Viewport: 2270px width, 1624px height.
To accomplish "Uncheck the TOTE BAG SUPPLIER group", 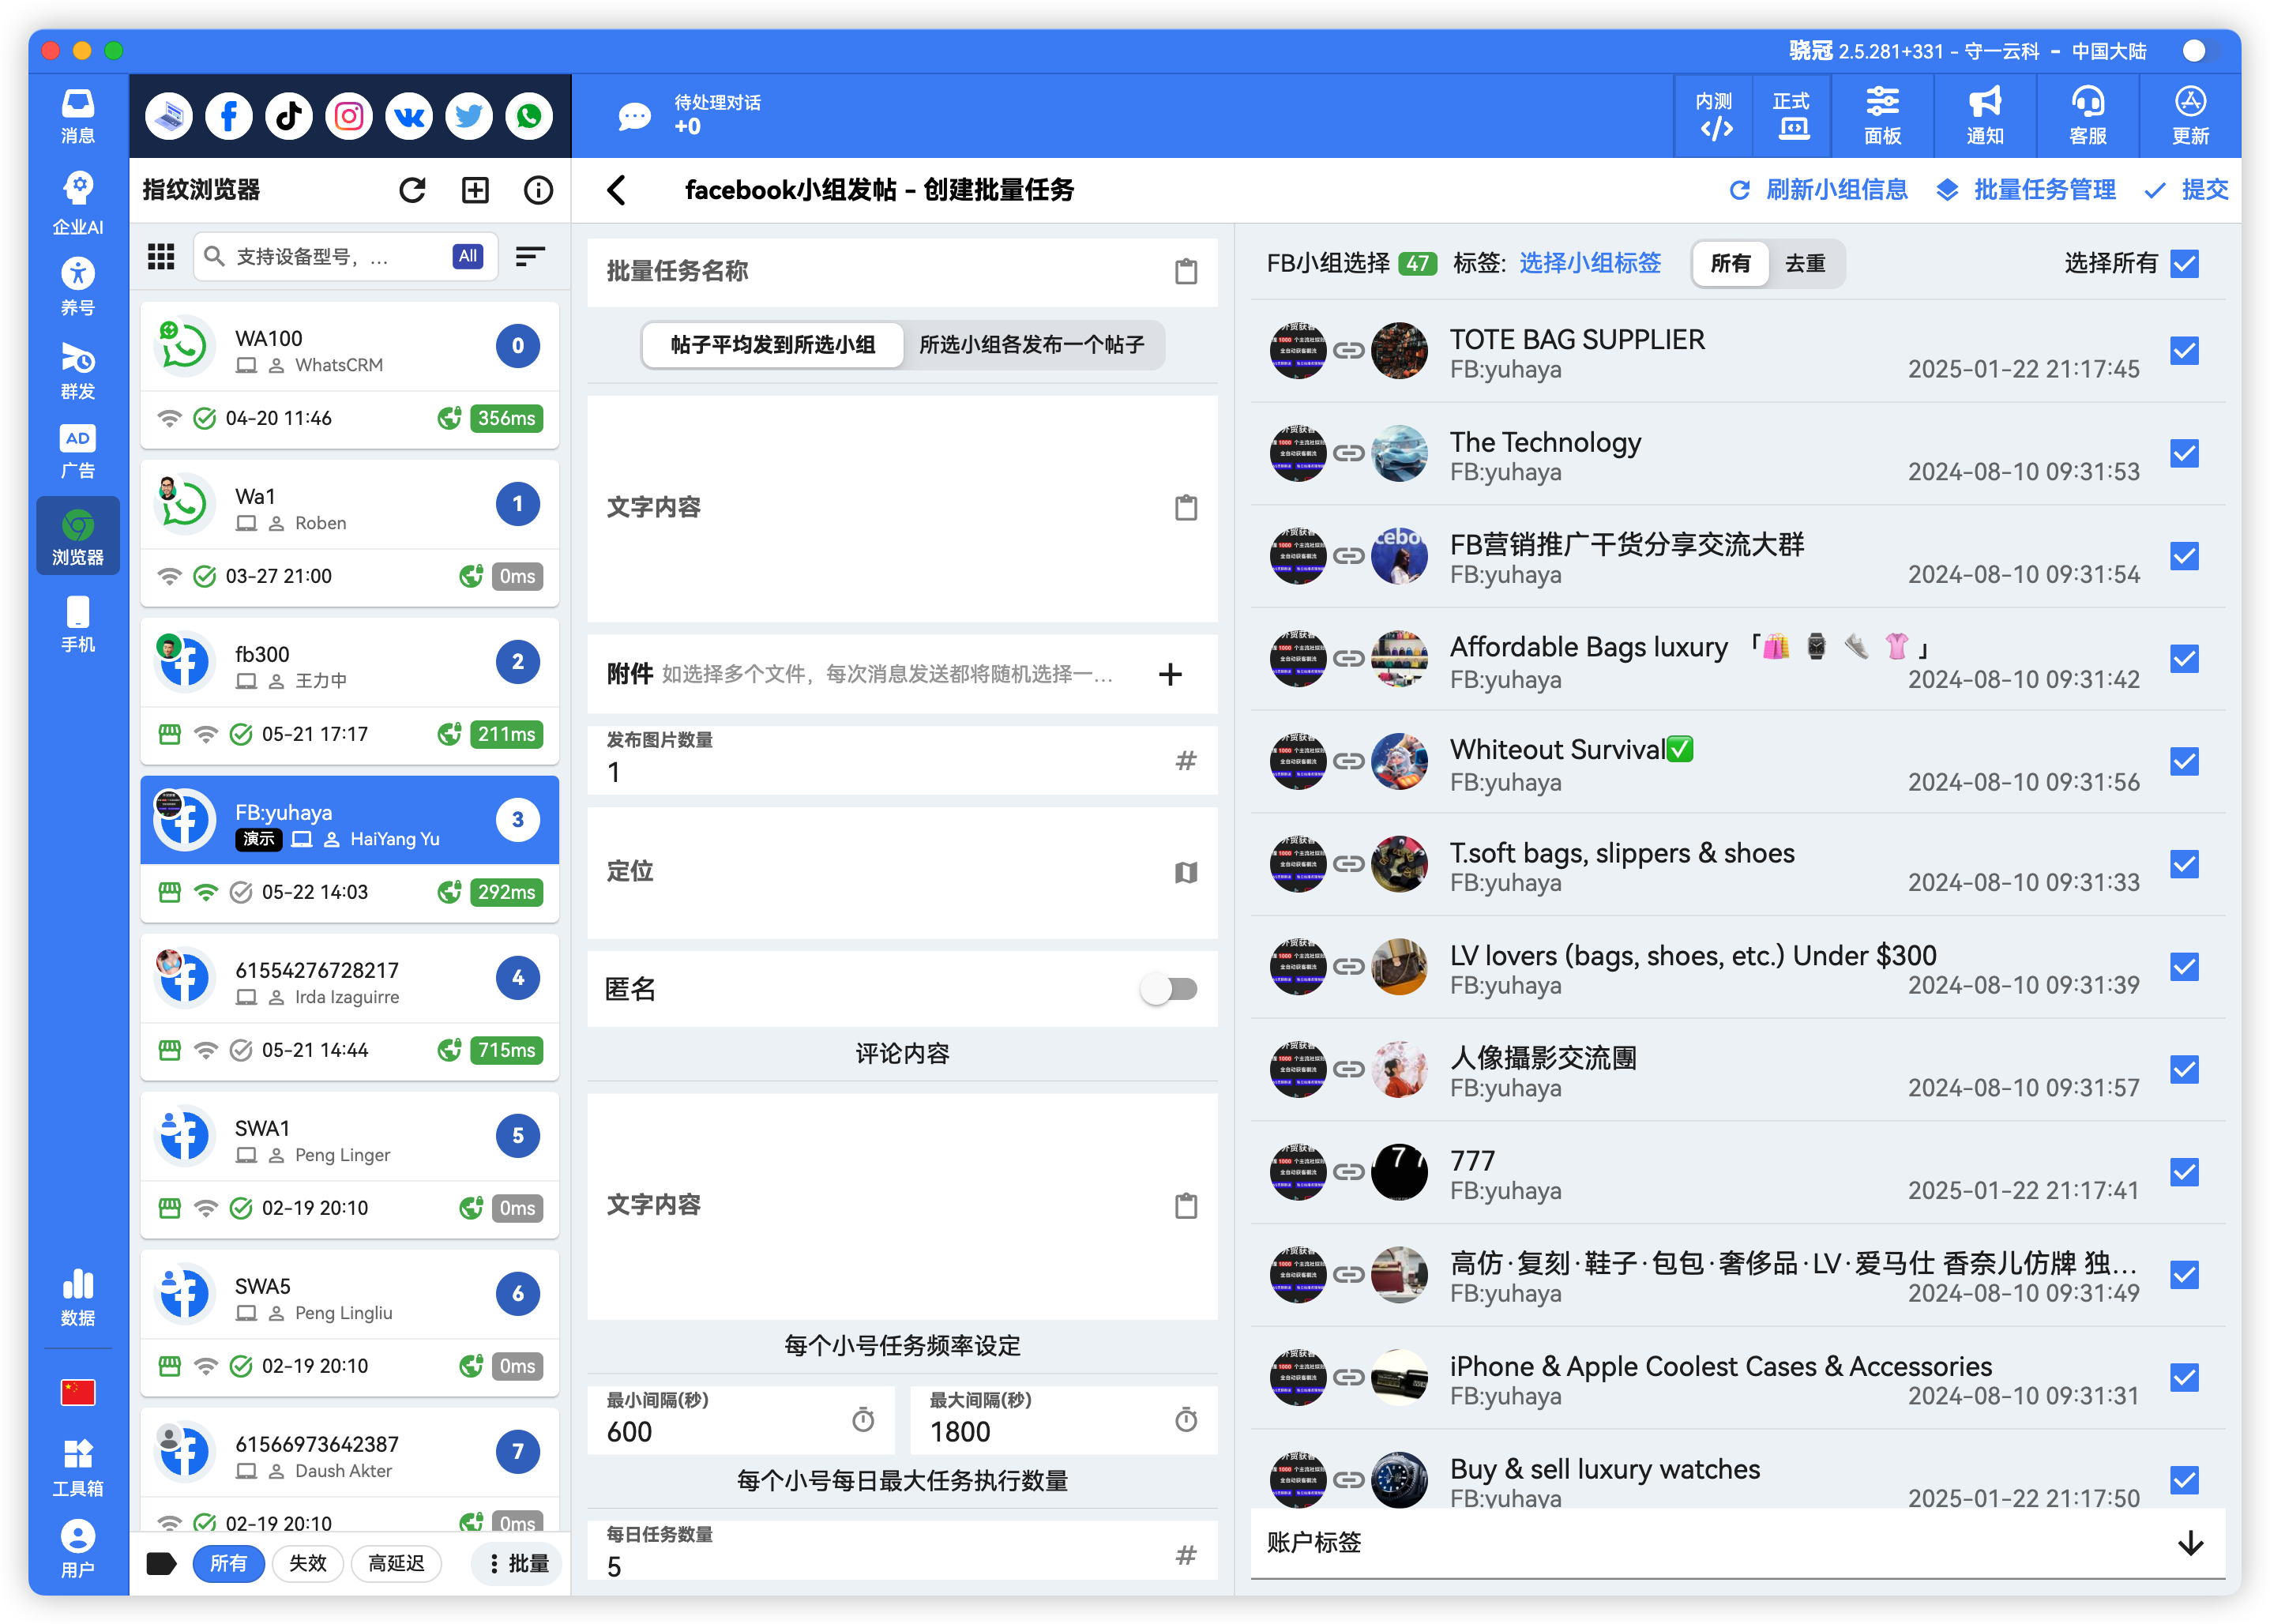I will coord(2184,351).
